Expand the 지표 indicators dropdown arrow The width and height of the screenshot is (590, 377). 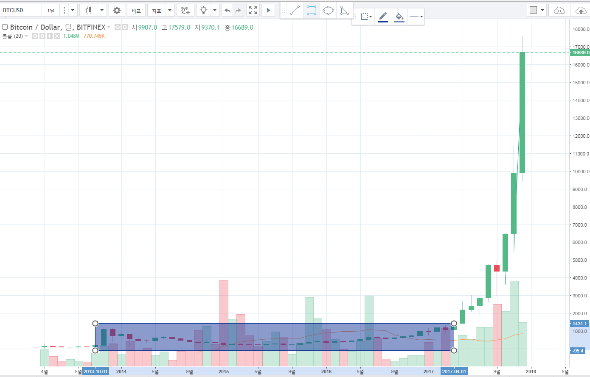(x=170, y=10)
